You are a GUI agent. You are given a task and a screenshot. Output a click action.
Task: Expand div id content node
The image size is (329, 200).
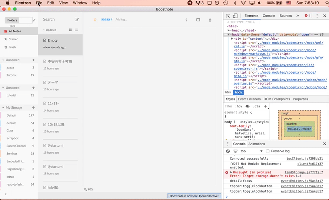coord(232,39)
